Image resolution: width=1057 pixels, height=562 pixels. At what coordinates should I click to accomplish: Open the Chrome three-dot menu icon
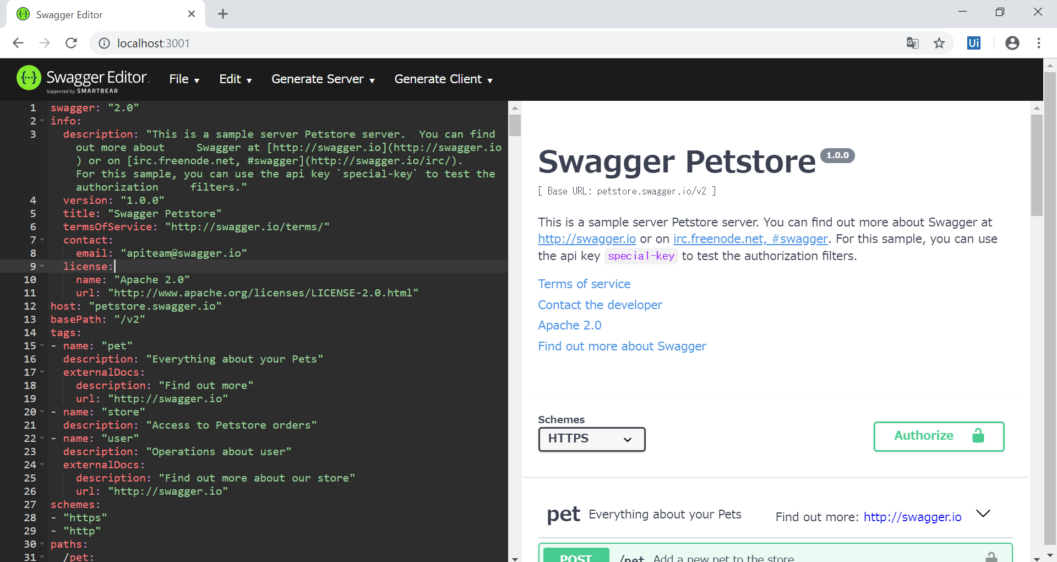coord(1039,43)
